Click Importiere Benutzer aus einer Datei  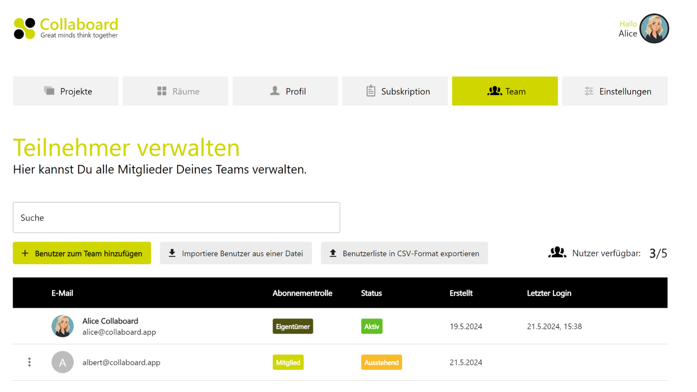(x=236, y=253)
